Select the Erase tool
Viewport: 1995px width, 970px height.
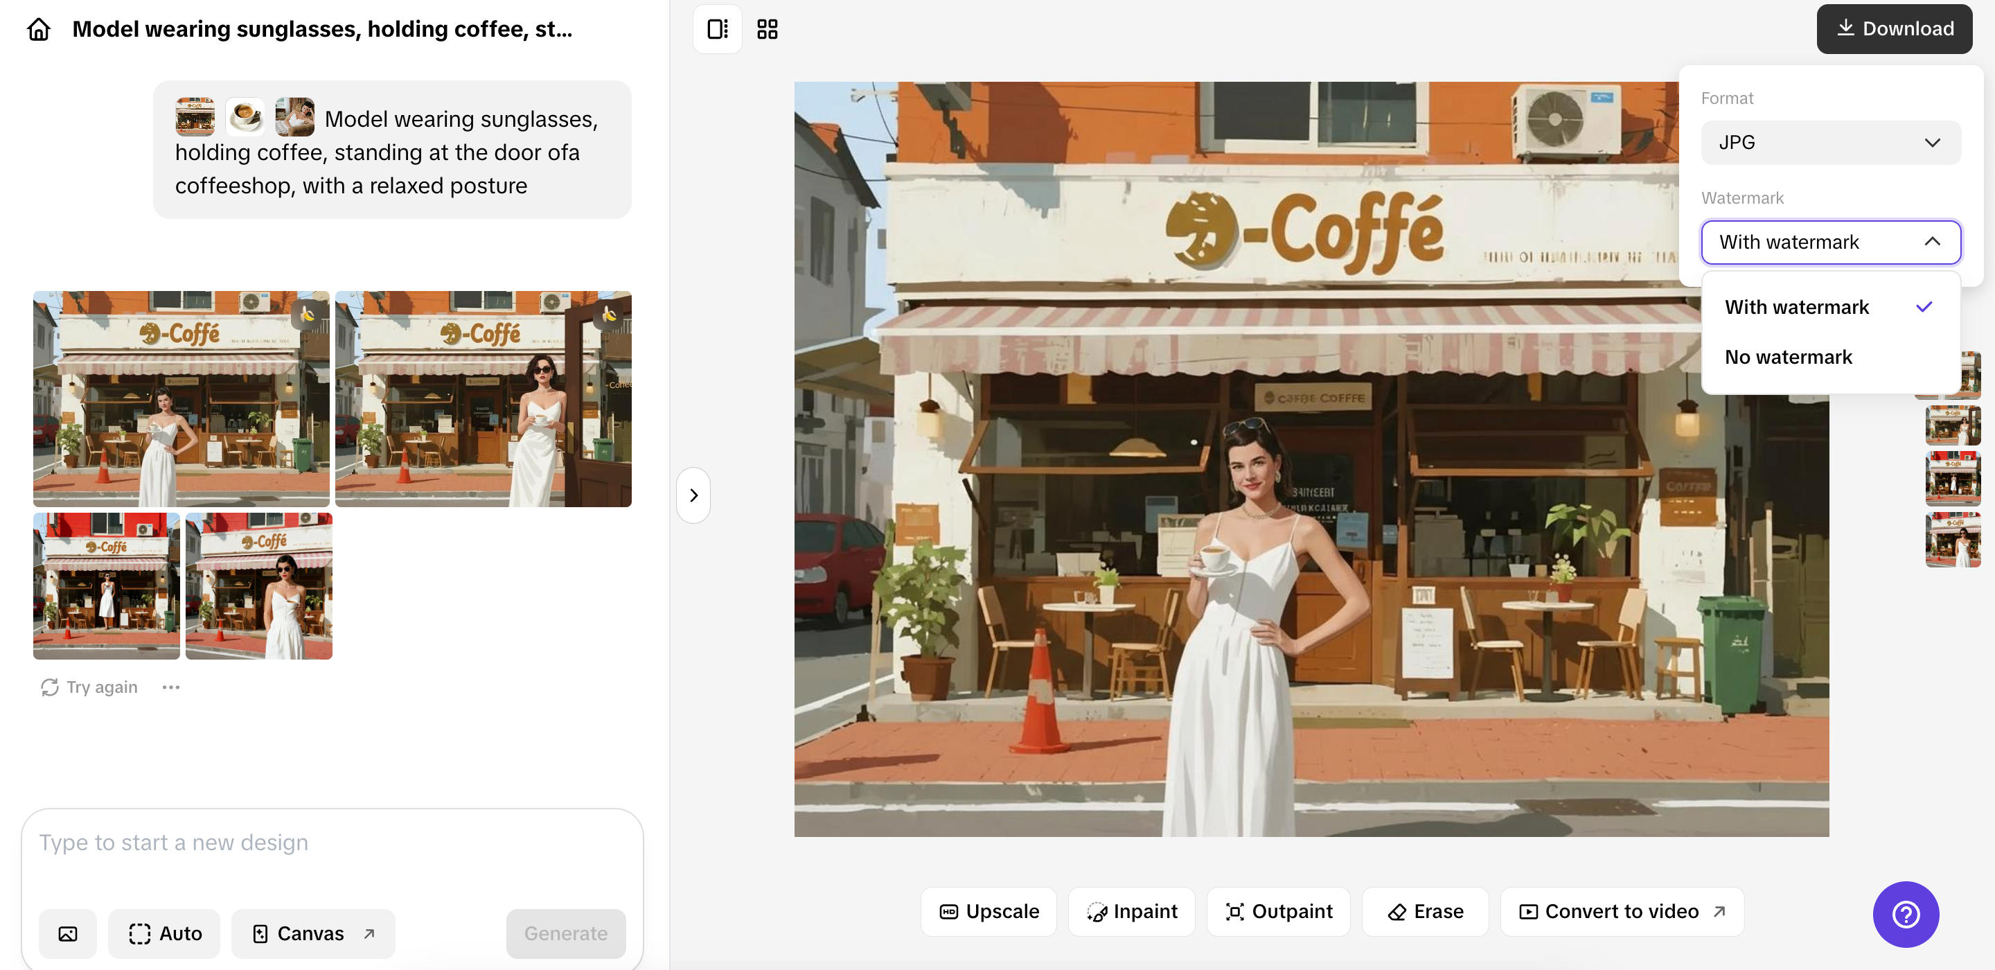(1425, 912)
